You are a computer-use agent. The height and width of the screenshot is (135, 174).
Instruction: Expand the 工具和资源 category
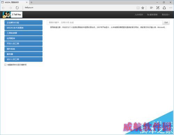24,33
